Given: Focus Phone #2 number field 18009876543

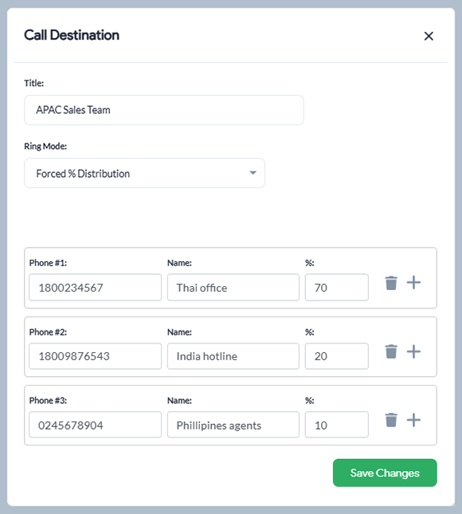Looking at the screenshot, I should click(95, 356).
